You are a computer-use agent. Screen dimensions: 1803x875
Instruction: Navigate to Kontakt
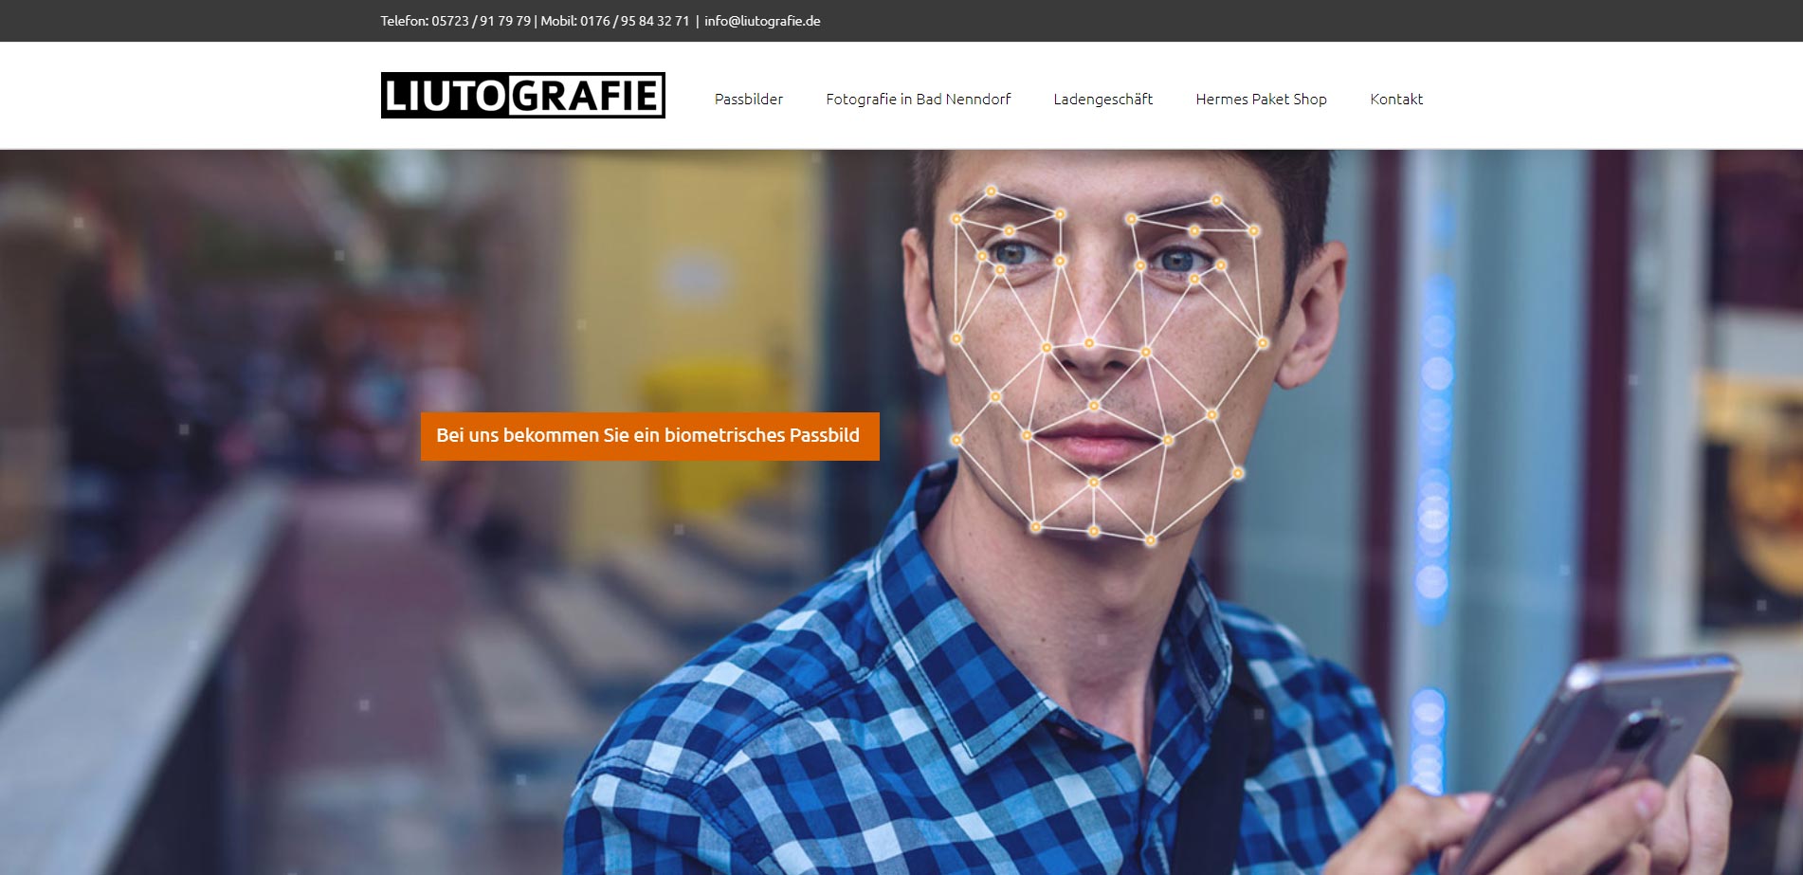pyautogui.click(x=1396, y=100)
